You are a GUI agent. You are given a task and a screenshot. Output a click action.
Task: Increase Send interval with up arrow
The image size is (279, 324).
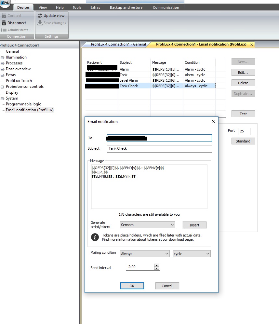click(156, 265)
